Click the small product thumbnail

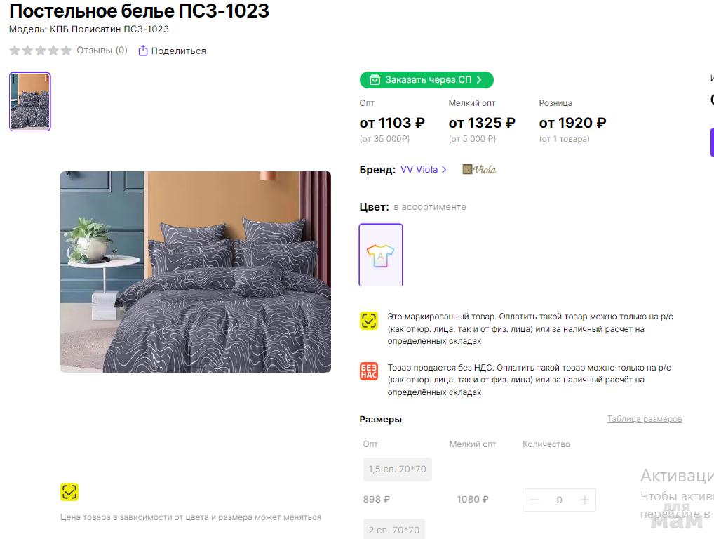[x=30, y=102]
